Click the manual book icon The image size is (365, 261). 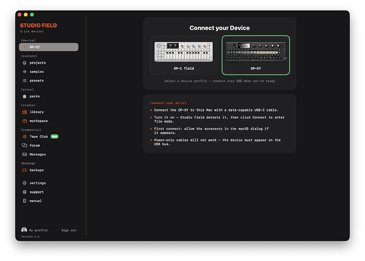point(24,201)
